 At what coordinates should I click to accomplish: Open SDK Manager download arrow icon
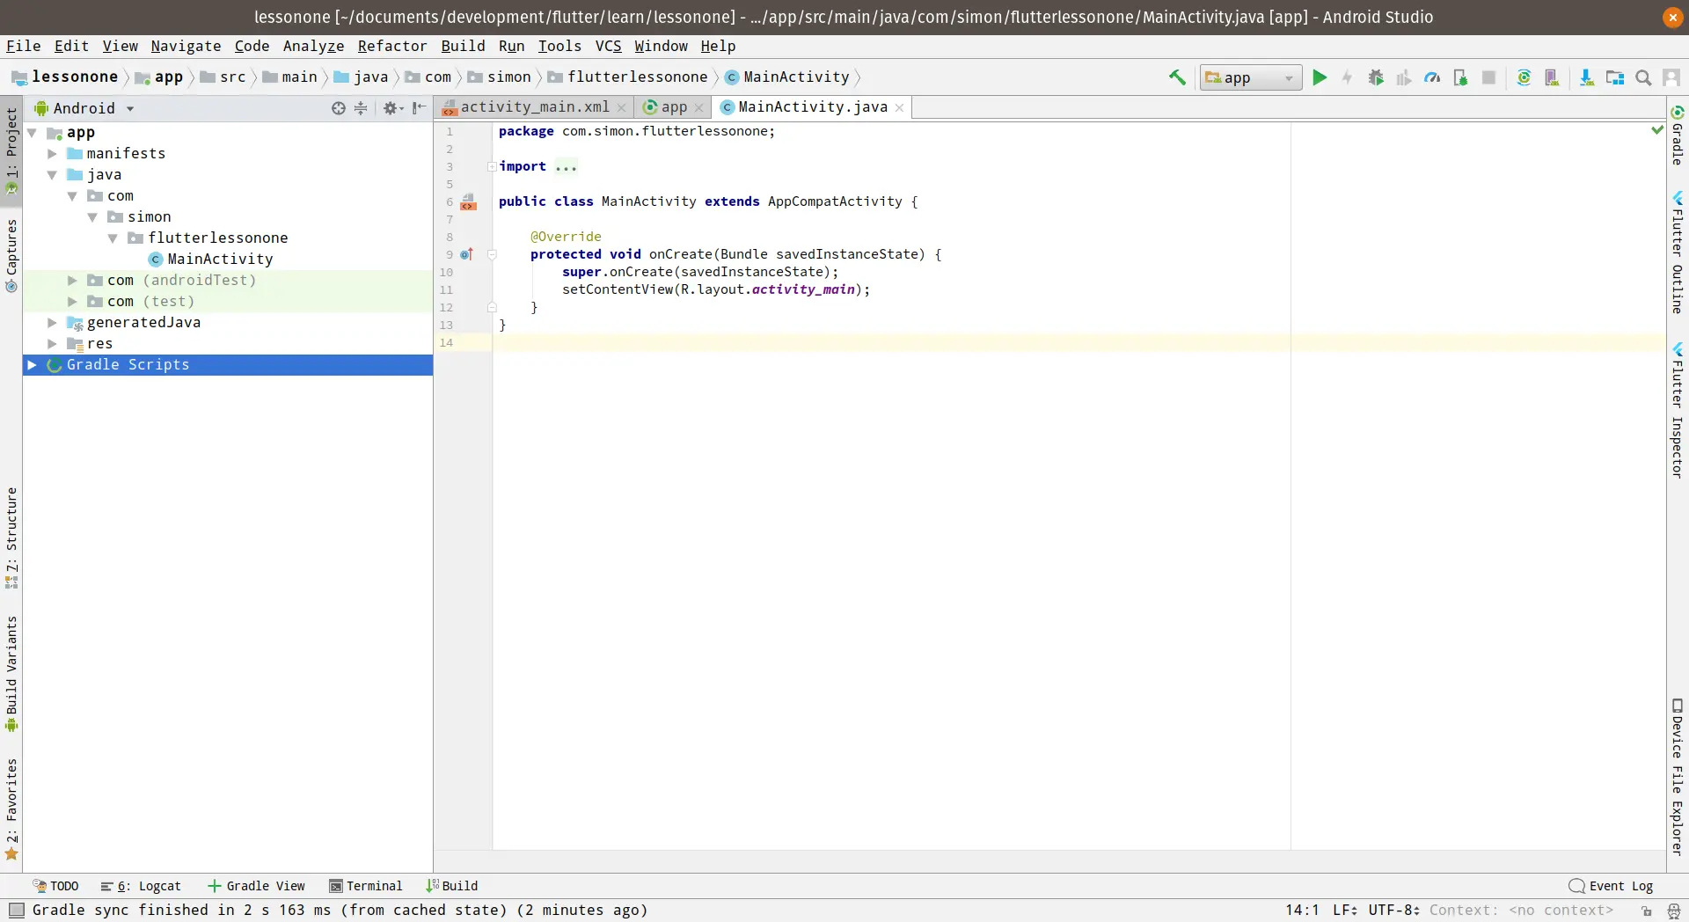(x=1586, y=77)
